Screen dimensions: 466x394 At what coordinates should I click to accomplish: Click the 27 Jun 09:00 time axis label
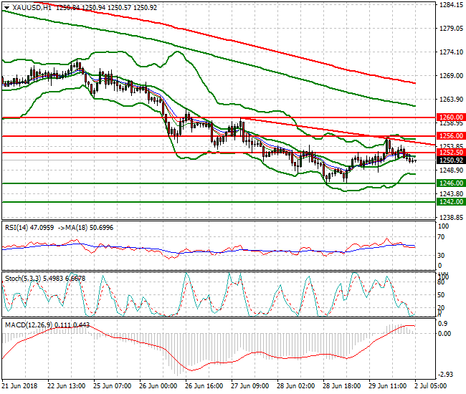pos(249,386)
